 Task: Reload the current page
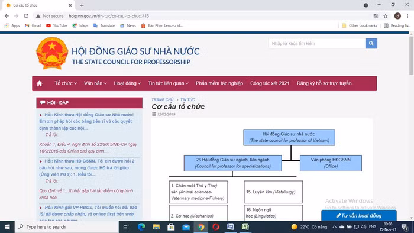pos(26,16)
